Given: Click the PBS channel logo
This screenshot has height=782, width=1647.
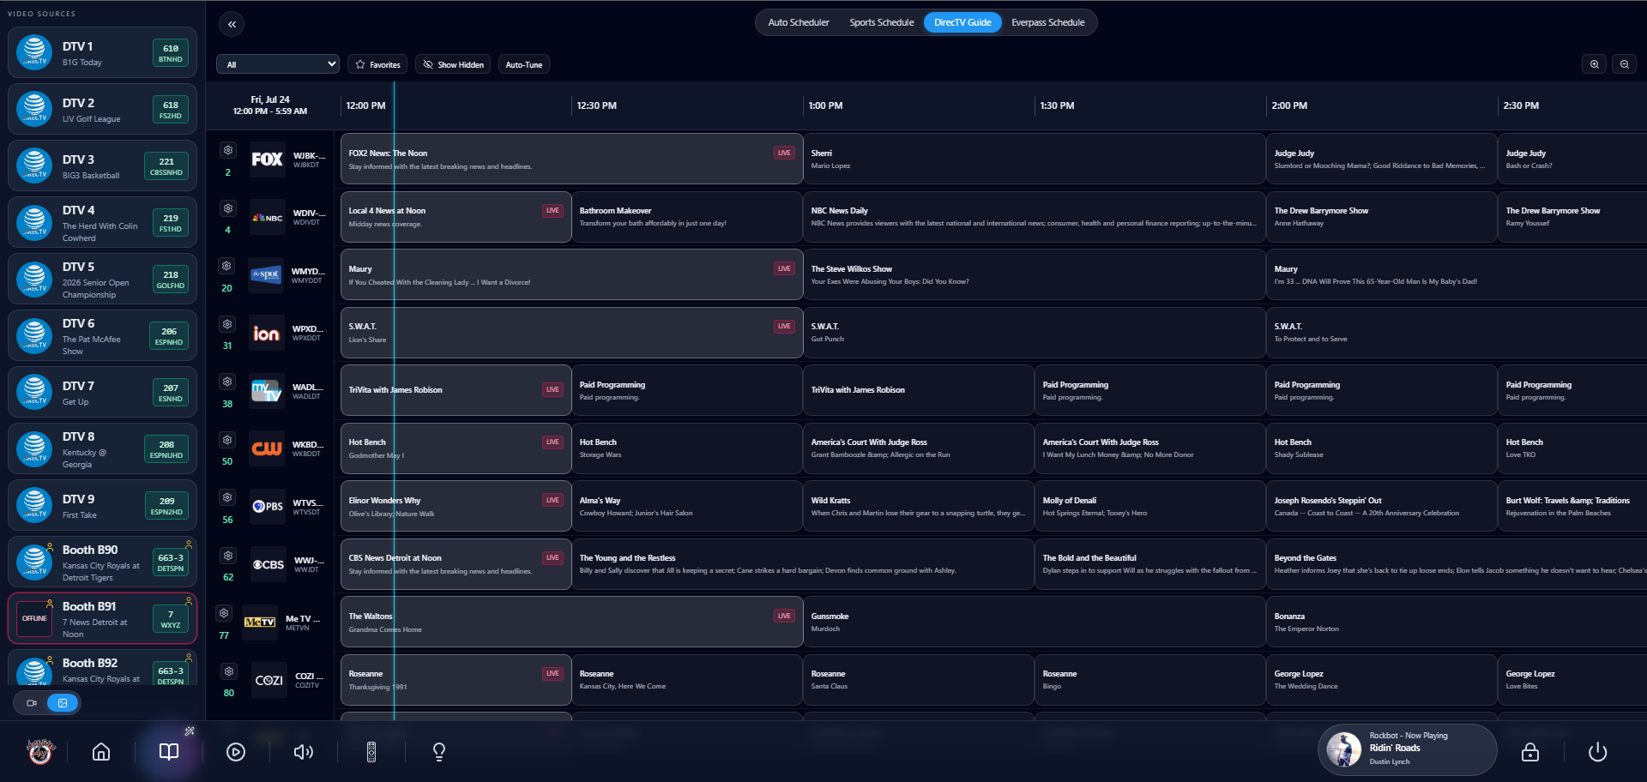Looking at the screenshot, I should (x=268, y=507).
